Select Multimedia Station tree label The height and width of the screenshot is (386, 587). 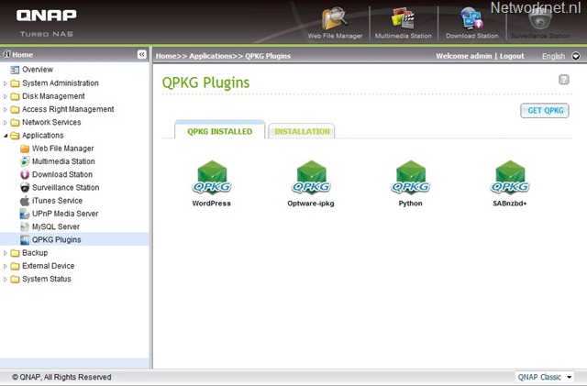[x=63, y=161]
